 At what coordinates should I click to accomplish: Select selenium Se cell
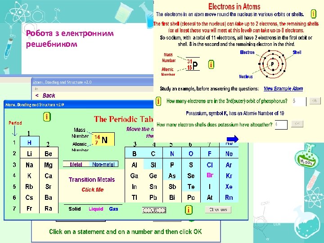coord(191,176)
